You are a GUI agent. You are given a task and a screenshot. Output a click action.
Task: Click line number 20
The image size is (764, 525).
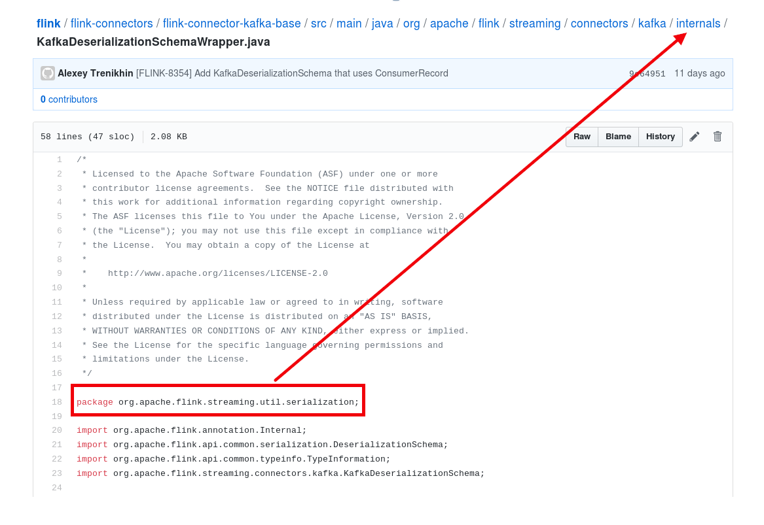tap(57, 430)
